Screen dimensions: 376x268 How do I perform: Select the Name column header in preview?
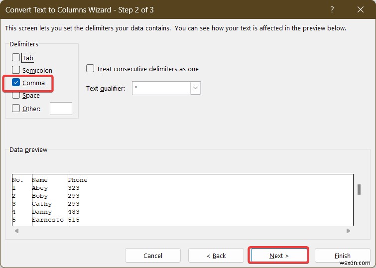40,180
